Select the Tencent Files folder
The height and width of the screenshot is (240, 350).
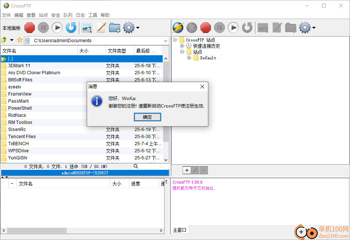(x=82, y=137)
